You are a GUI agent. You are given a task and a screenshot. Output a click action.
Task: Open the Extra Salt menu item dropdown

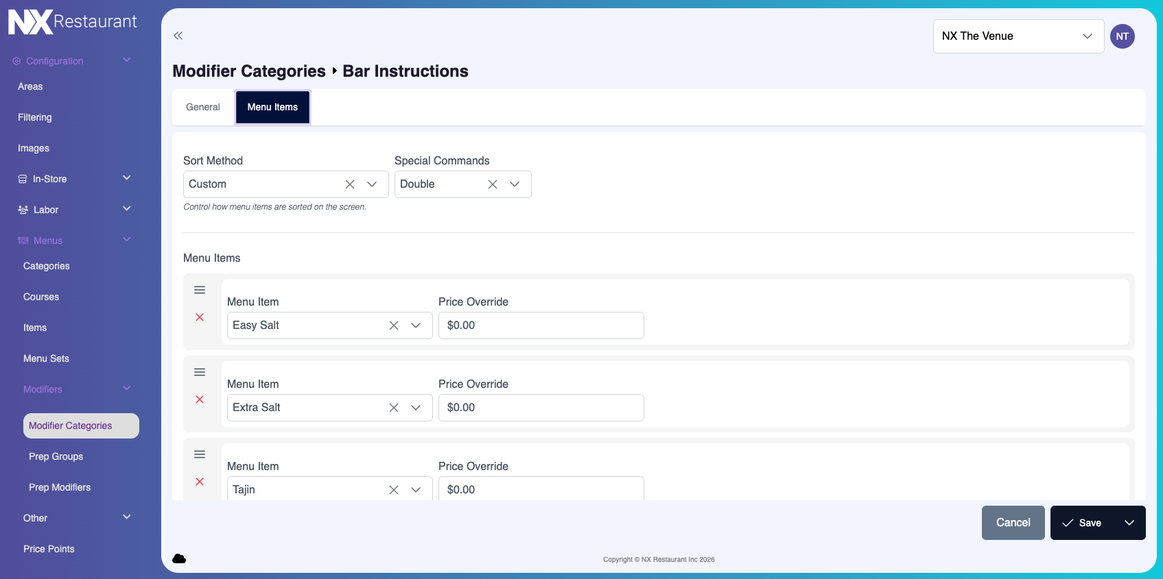[416, 408]
